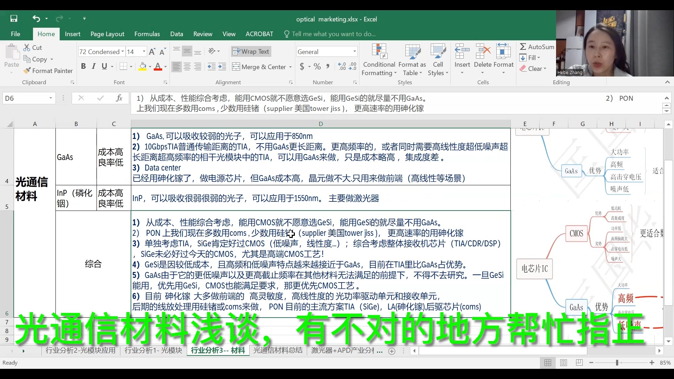Open the Formulas ribbon tab

pyautogui.click(x=147, y=34)
